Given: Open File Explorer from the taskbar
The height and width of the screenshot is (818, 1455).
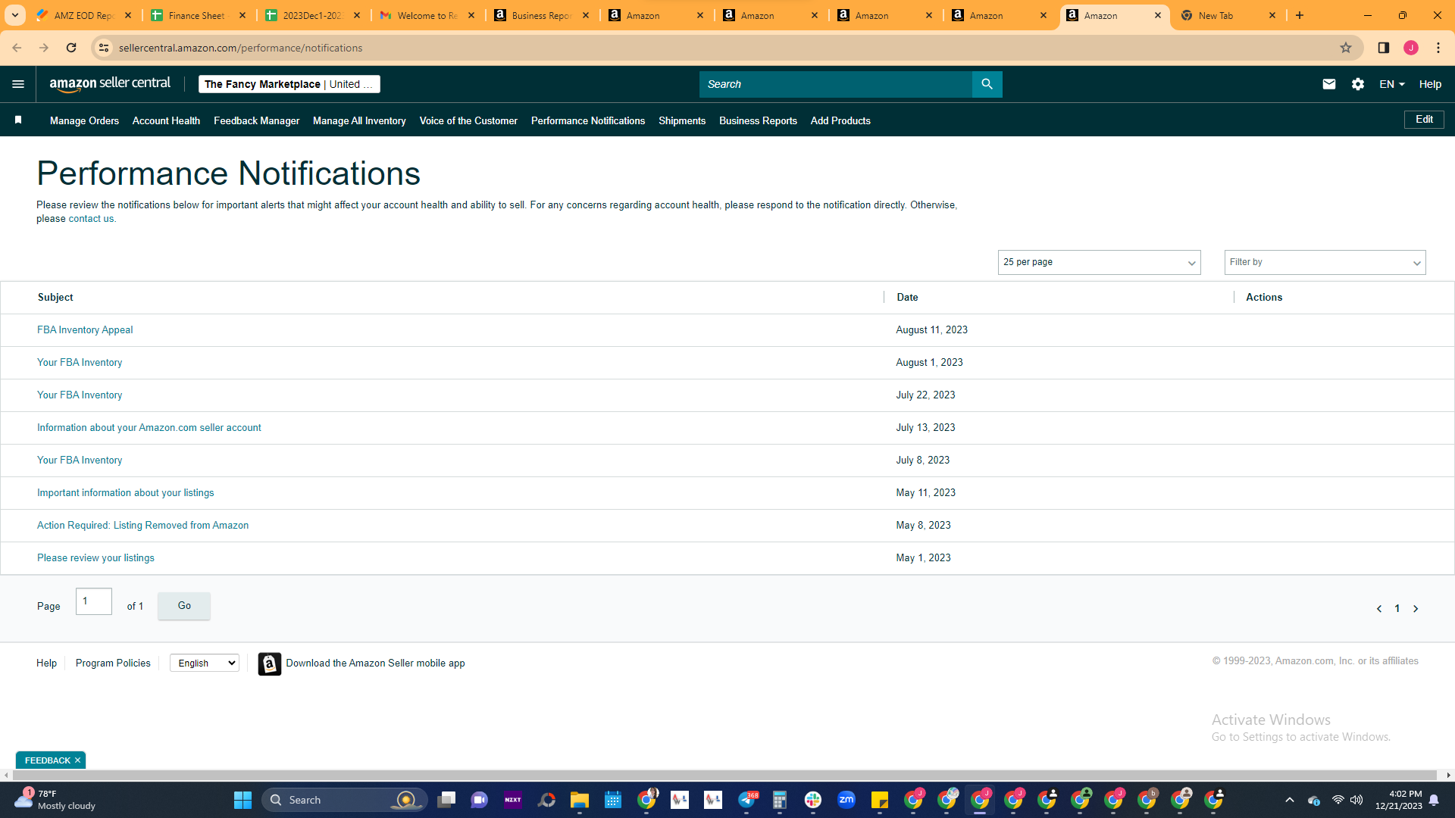Looking at the screenshot, I should point(580,800).
